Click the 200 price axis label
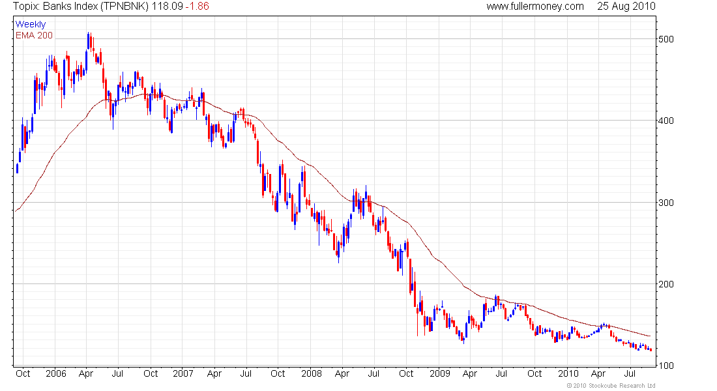Image resolution: width=717 pixels, height=391 pixels. (666, 284)
